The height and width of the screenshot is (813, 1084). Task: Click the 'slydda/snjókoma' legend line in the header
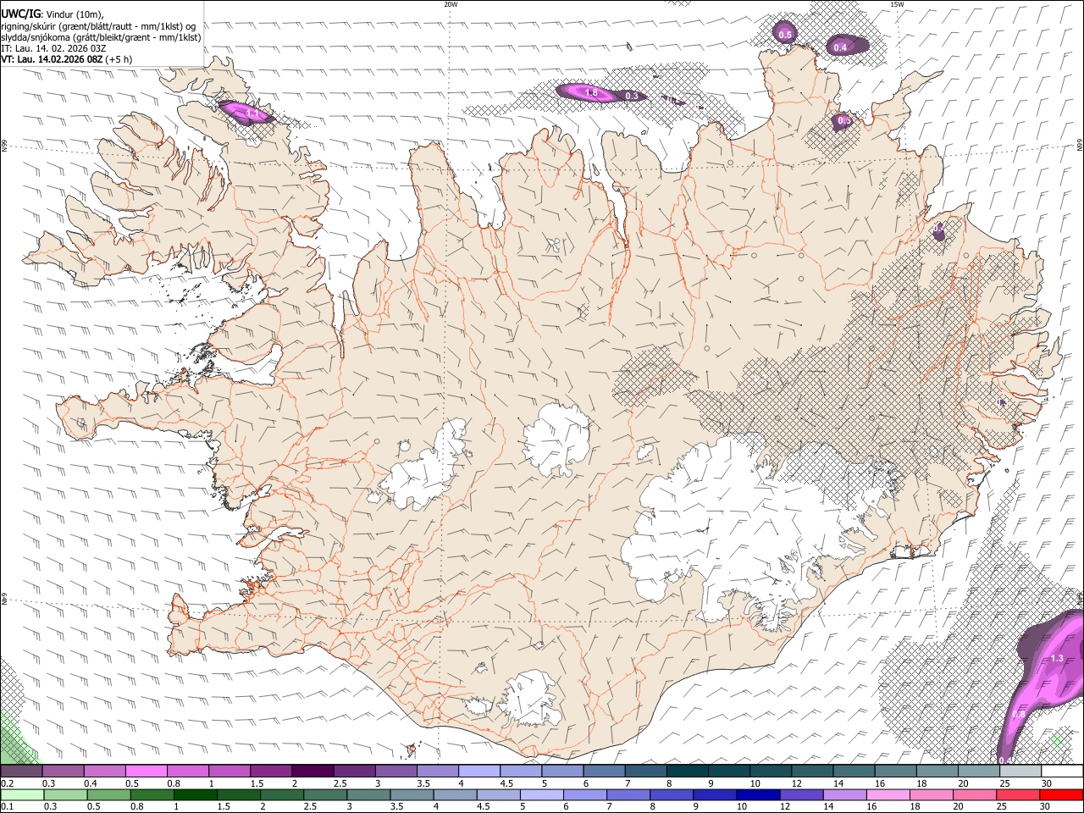pyautogui.click(x=101, y=37)
